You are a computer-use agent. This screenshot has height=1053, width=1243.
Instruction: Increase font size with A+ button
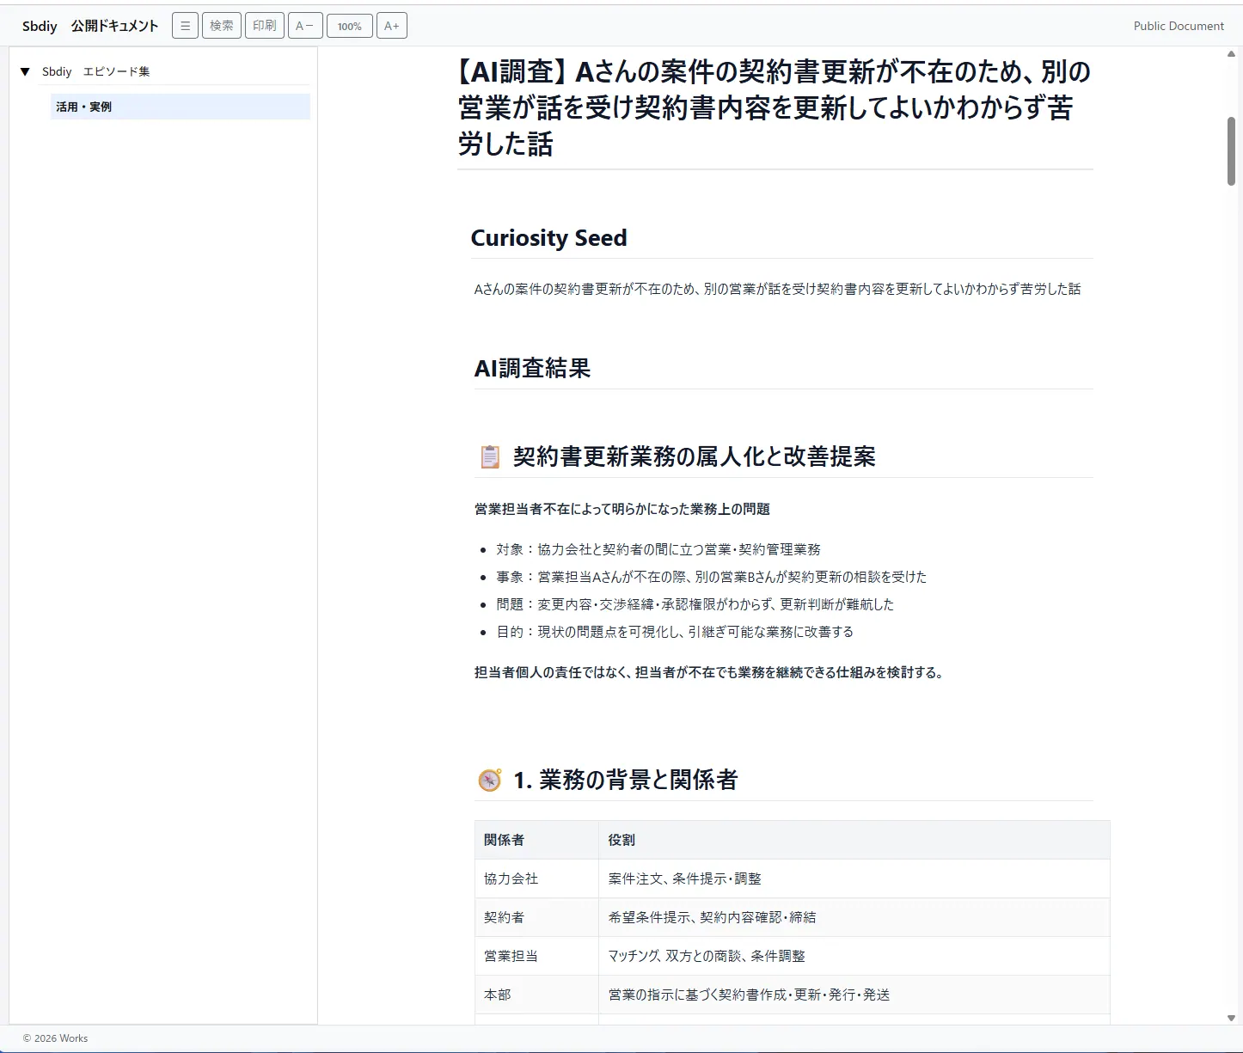pos(392,26)
